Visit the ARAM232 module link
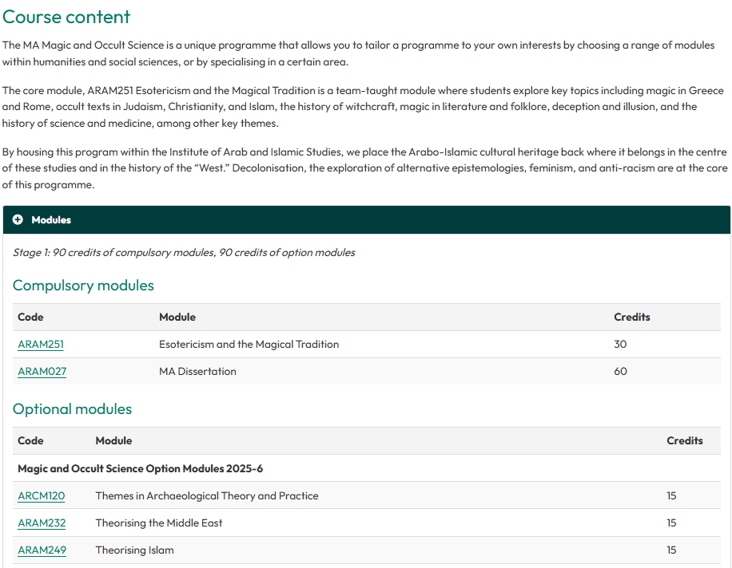Screen dimensions: 732x568 42,523
